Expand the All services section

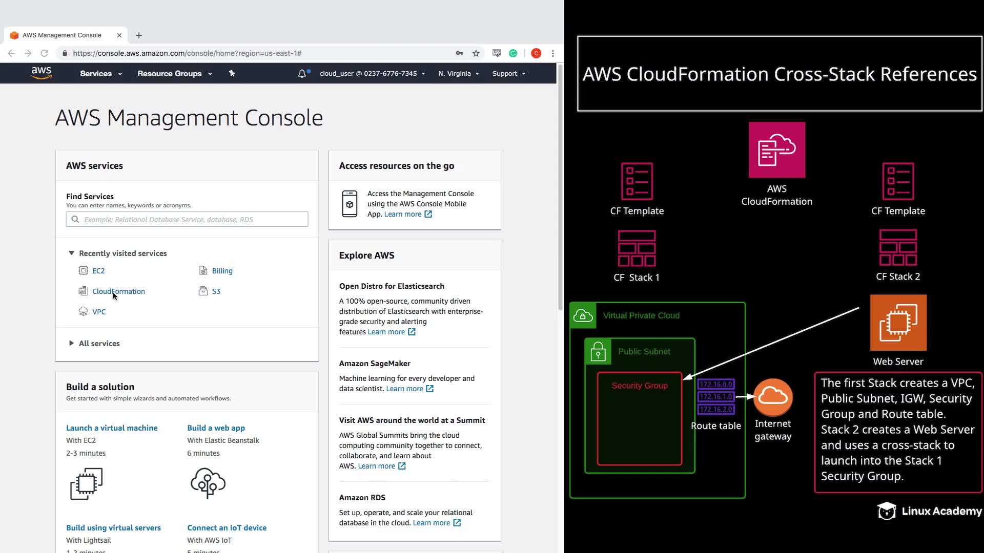(x=99, y=344)
